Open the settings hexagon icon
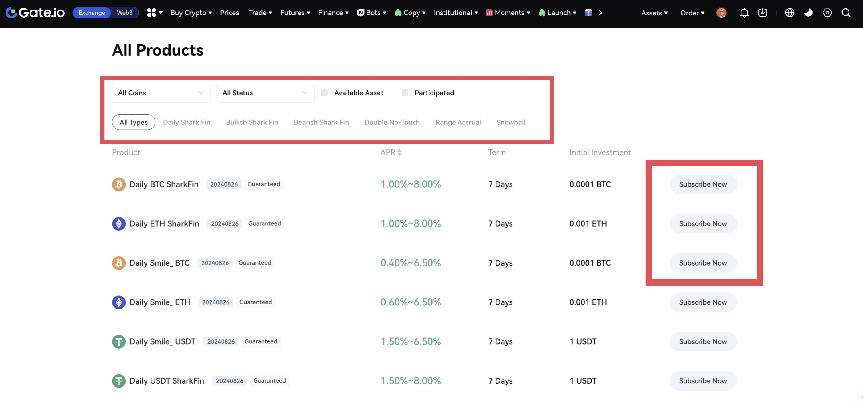863x402 pixels. click(x=827, y=13)
